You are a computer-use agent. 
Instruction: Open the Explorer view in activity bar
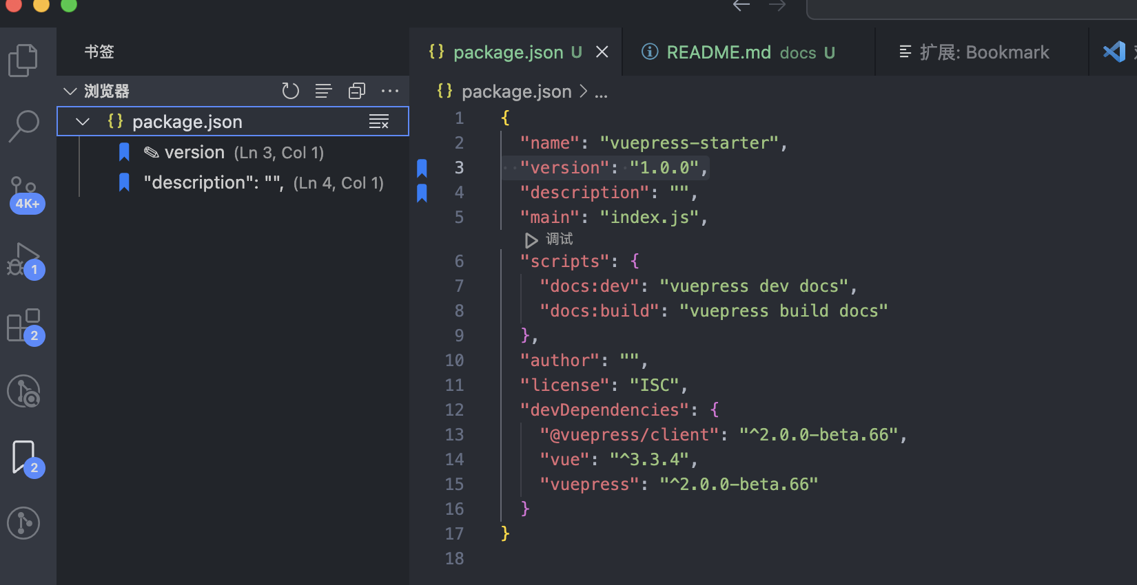pyautogui.click(x=23, y=61)
